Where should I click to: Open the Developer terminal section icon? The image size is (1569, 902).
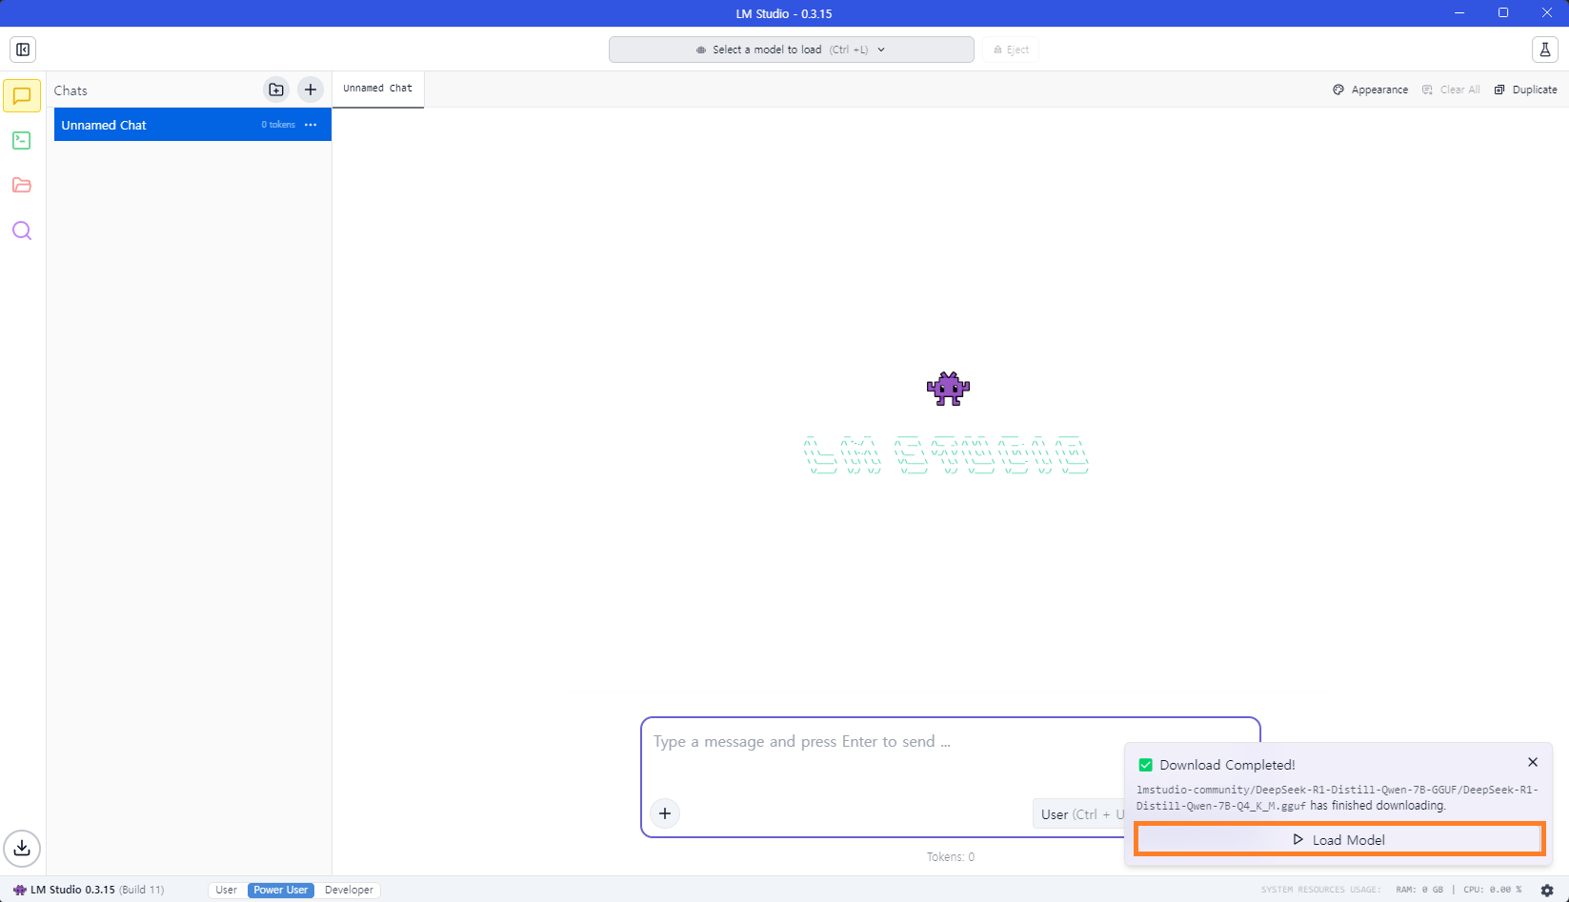coord(22,141)
